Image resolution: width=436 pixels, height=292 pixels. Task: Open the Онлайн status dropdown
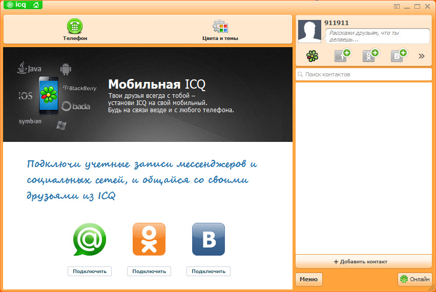pos(415,279)
